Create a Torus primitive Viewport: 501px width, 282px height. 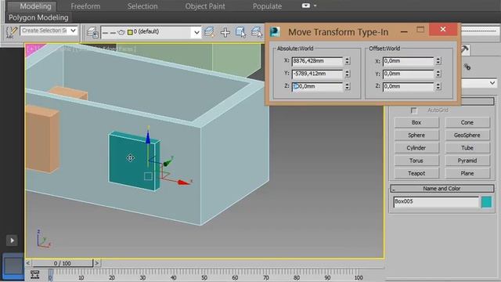pyautogui.click(x=416, y=161)
